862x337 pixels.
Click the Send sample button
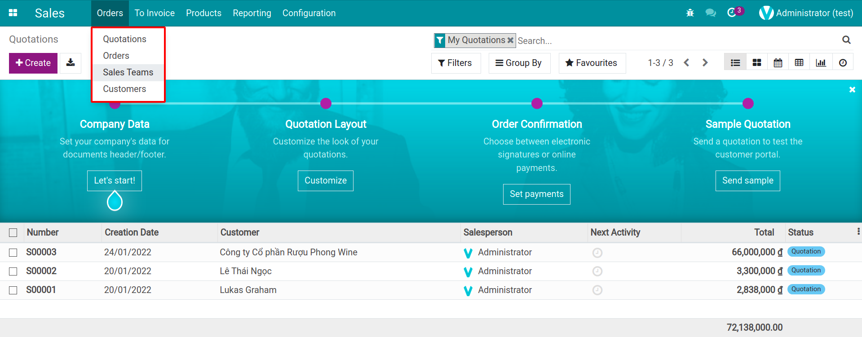click(x=748, y=180)
